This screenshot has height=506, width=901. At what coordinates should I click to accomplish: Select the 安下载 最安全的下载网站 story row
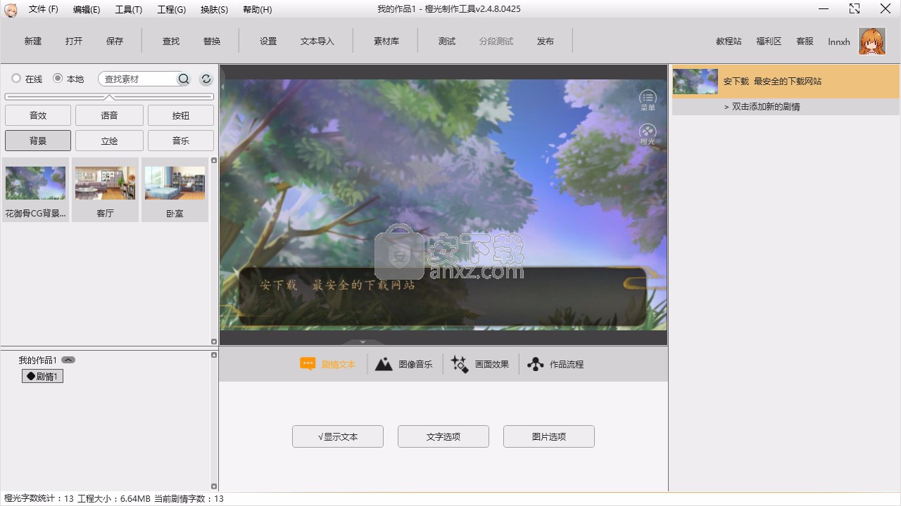click(786, 82)
